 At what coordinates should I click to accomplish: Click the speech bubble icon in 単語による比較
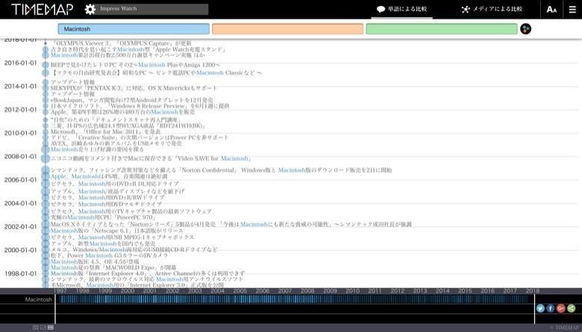point(381,9)
